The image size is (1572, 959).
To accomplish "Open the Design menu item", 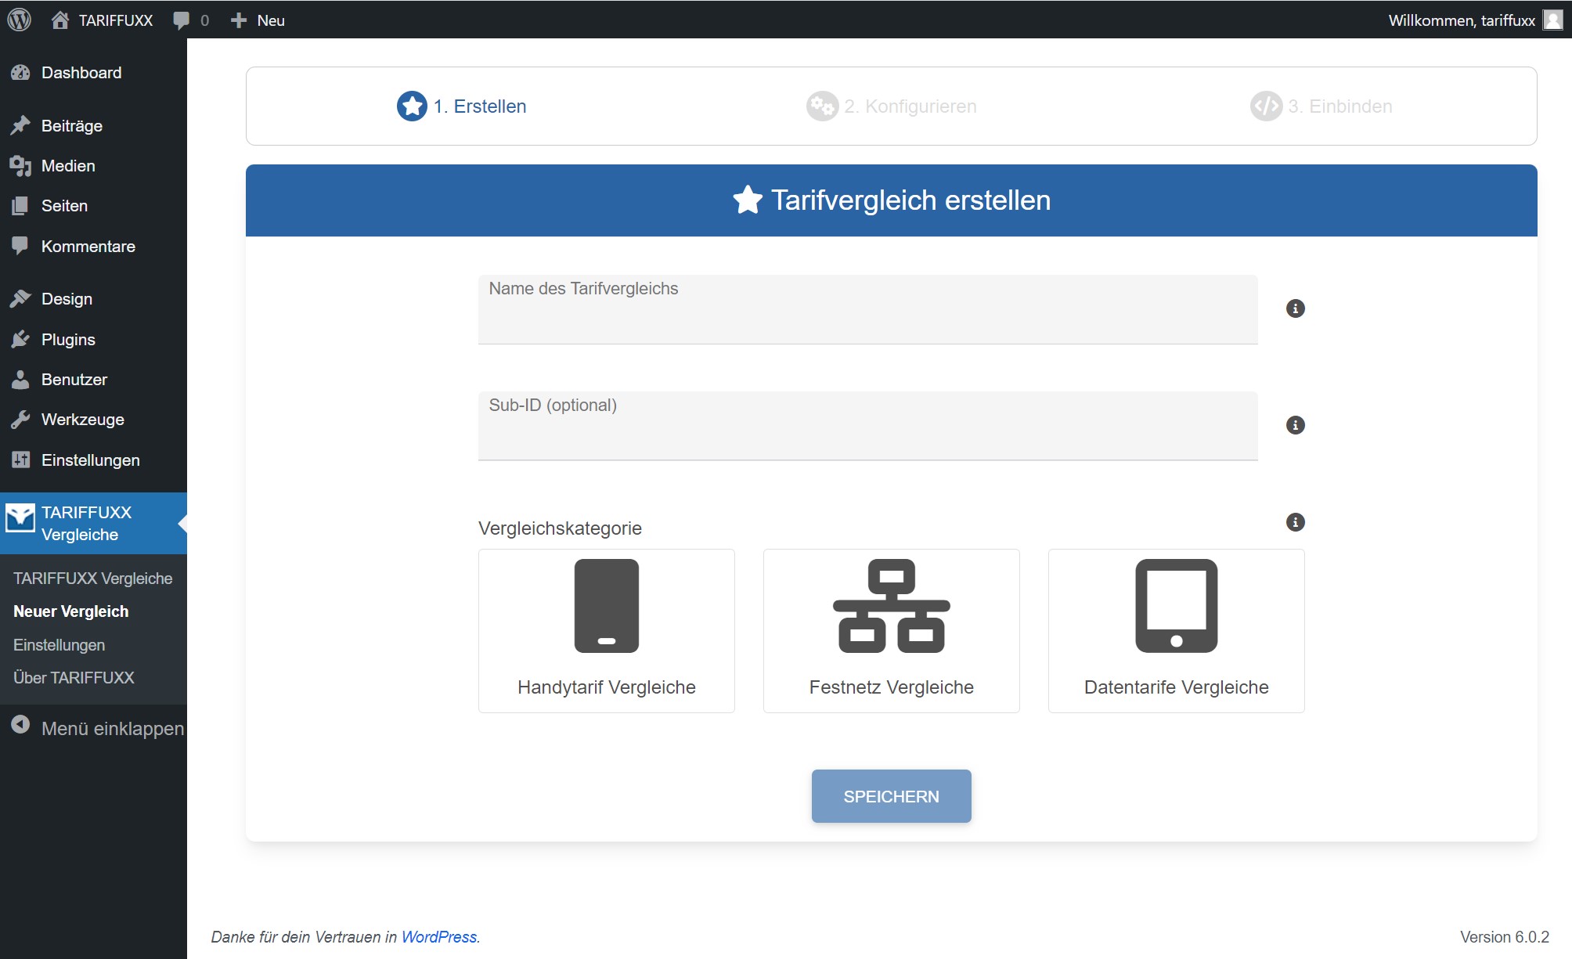I will click(x=93, y=299).
